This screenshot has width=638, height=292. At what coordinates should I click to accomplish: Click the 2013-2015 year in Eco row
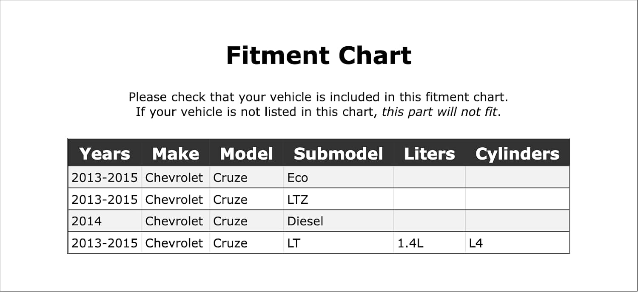[x=105, y=177]
